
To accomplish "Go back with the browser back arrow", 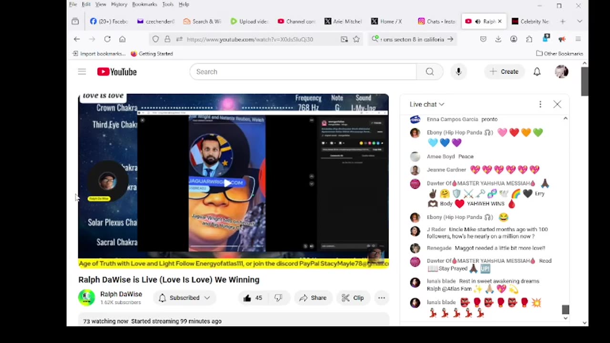I will click(77, 39).
